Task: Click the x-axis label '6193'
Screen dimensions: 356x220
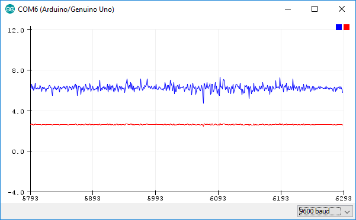Action: pyautogui.click(x=281, y=199)
